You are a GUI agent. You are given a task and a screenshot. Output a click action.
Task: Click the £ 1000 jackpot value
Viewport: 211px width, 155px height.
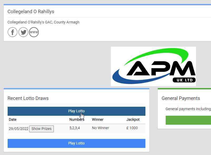[132, 128]
